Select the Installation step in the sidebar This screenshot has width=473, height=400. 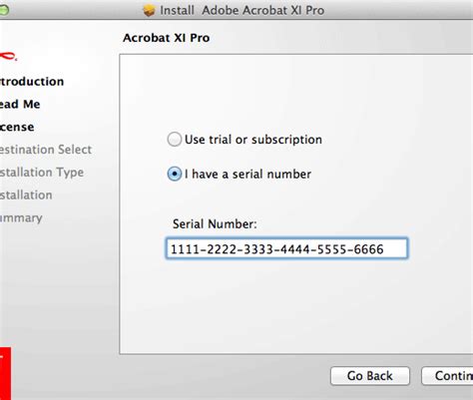(26, 195)
